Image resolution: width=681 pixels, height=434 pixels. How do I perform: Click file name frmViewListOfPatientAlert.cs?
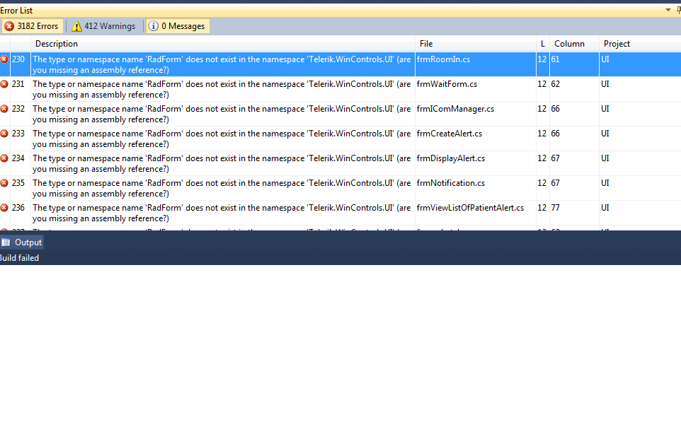[470, 208]
